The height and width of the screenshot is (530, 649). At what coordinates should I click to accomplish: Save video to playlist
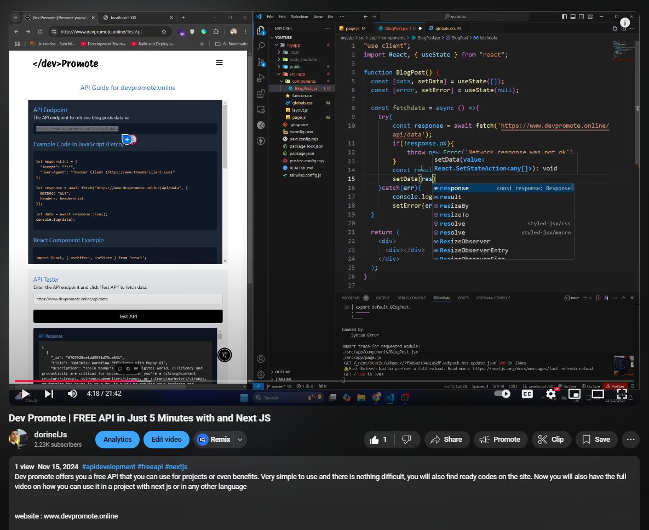coord(596,440)
